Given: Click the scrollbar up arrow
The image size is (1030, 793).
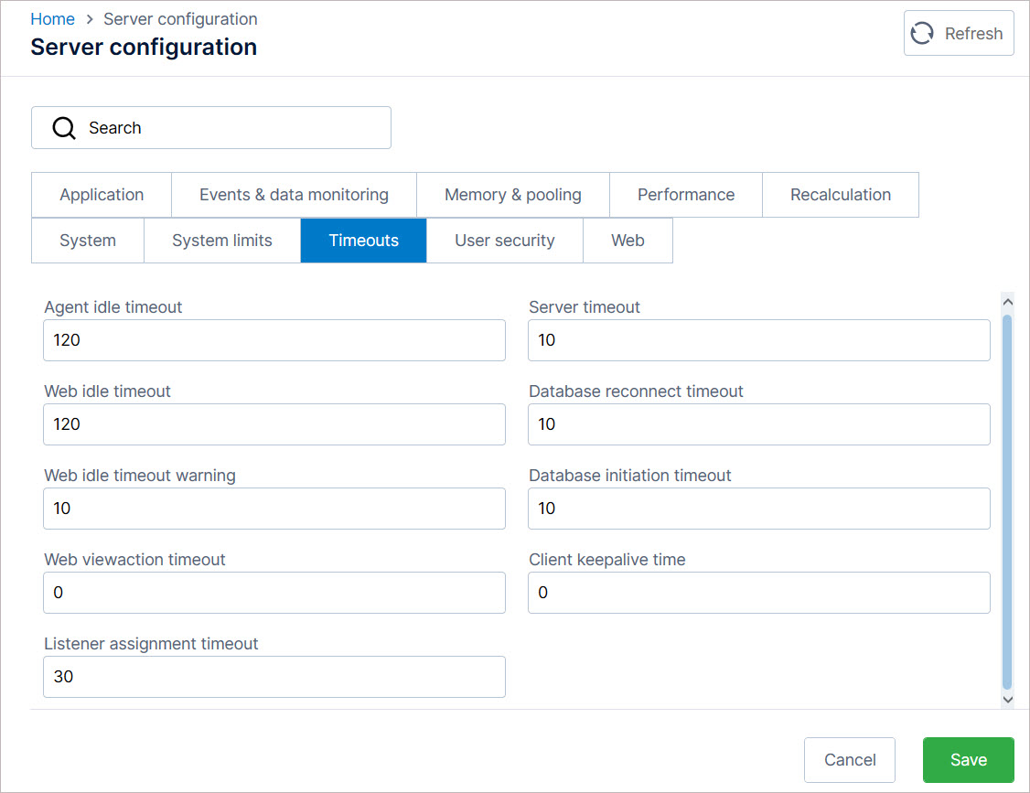Looking at the screenshot, I should pyautogui.click(x=1008, y=301).
